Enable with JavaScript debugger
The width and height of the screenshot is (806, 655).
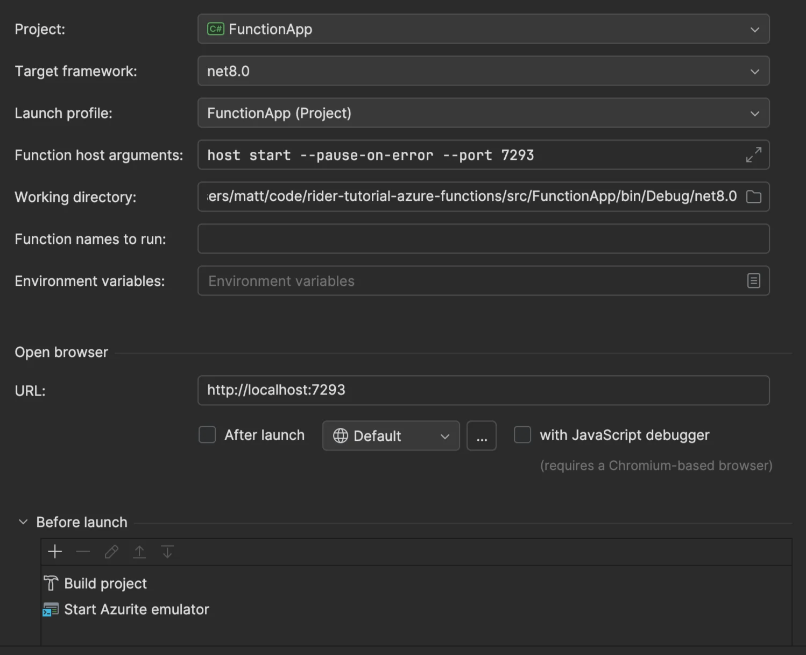pyautogui.click(x=522, y=435)
